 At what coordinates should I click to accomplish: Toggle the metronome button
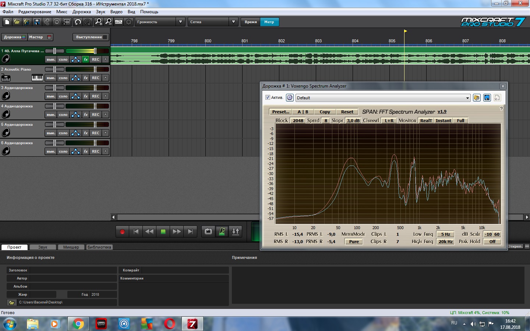tap(222, 232)
